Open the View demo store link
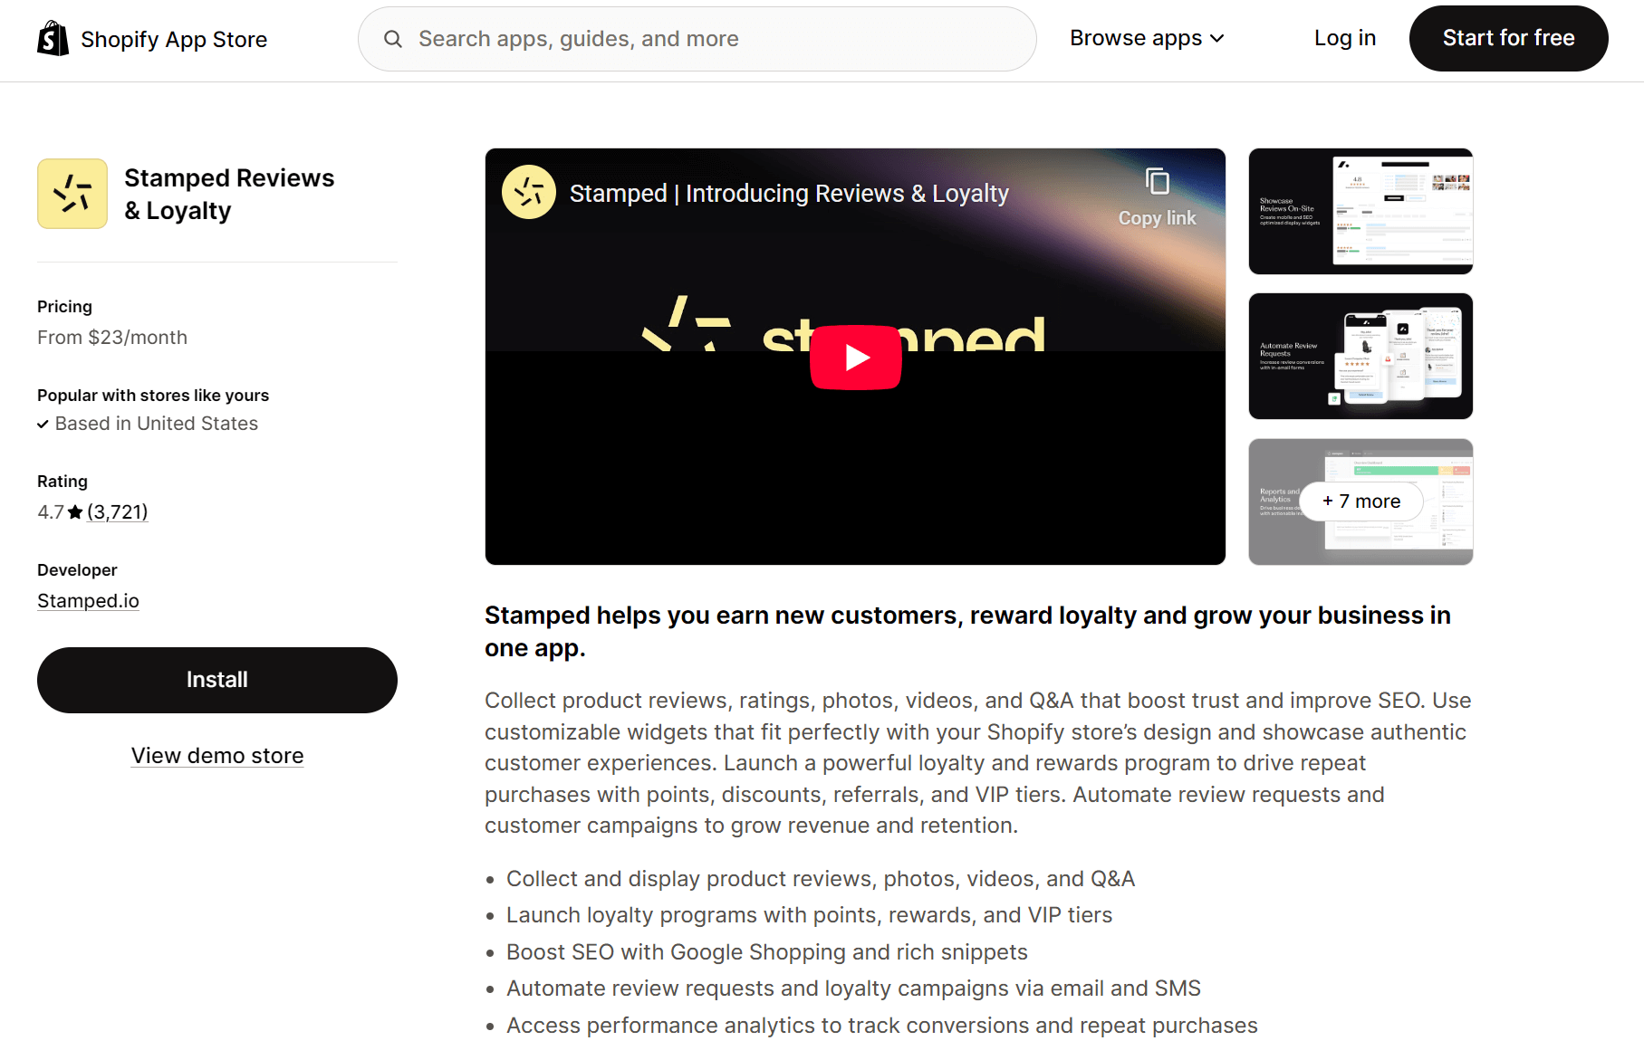The image size is (1644, 1060). coord(216,755)
